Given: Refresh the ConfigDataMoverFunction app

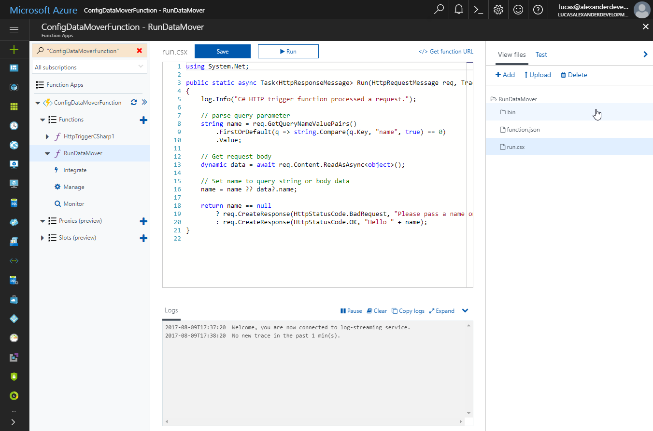Looking at the screenshot, I should (x=134, y=102).
